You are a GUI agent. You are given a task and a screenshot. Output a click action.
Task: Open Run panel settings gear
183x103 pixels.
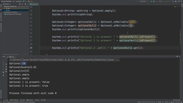coord(177,56)
